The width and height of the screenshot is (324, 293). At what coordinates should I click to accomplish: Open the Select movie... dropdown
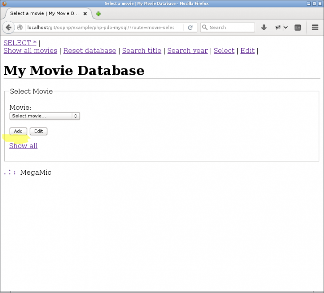(44, 116)
